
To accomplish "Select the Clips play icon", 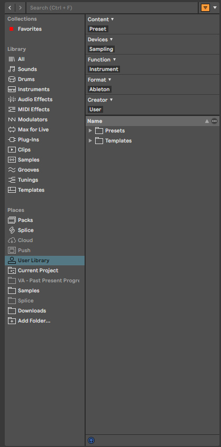I will click(x=12, y=150).
